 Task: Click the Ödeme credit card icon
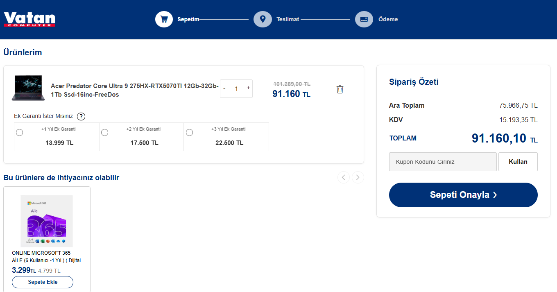click(x=364, y=19)
